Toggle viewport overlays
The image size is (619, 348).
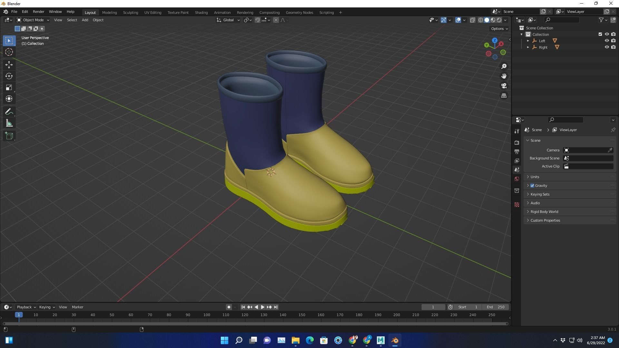(458, 20)
